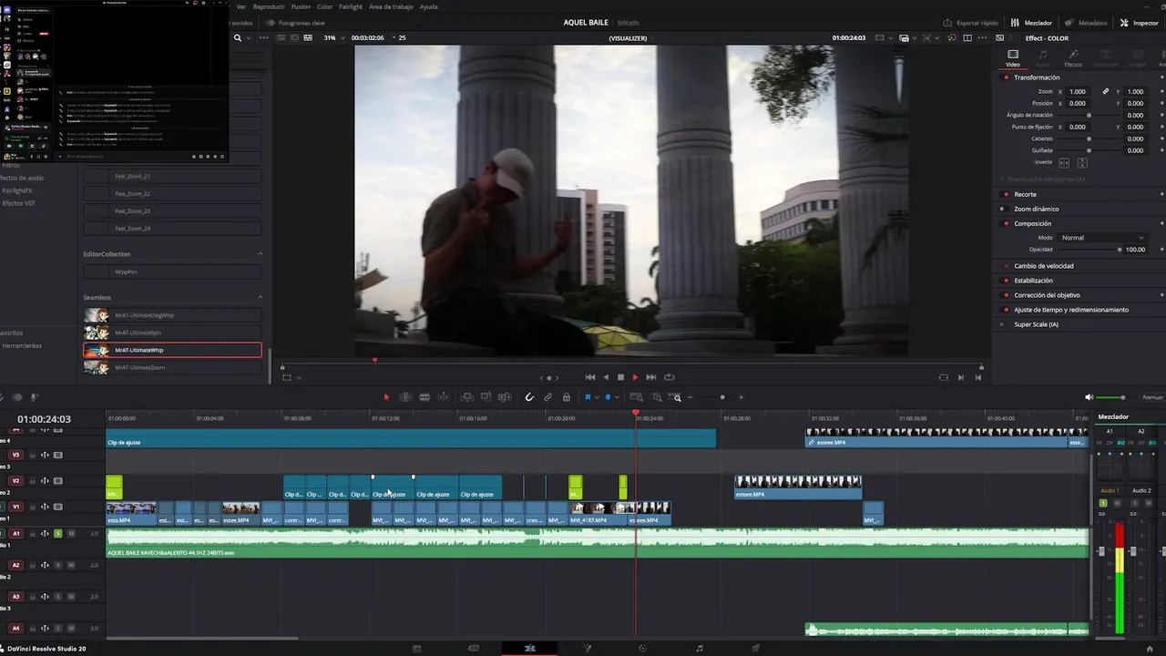The width and height of the screenshot is (1166, 656).
Task: Zoom out timeline with the minus button
Action: click(690, 397)
